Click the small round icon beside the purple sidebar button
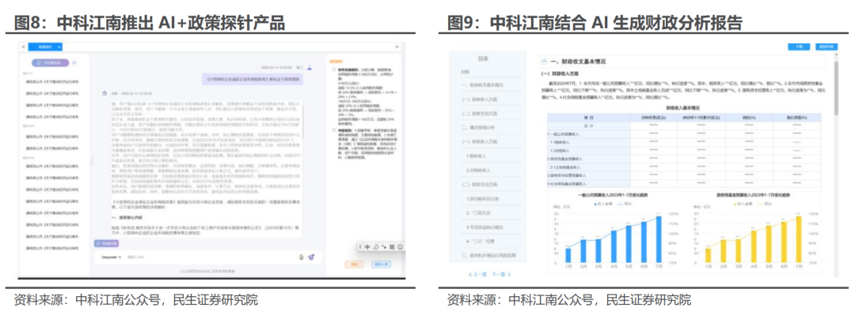This screenshot has width=855, height=319. coord(74,62)
